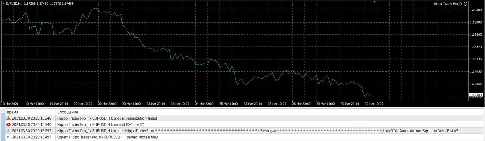
Task: Click the '22 Mar 22:00' time axis label
Action: pyautogui.click(x=108, y=104)
